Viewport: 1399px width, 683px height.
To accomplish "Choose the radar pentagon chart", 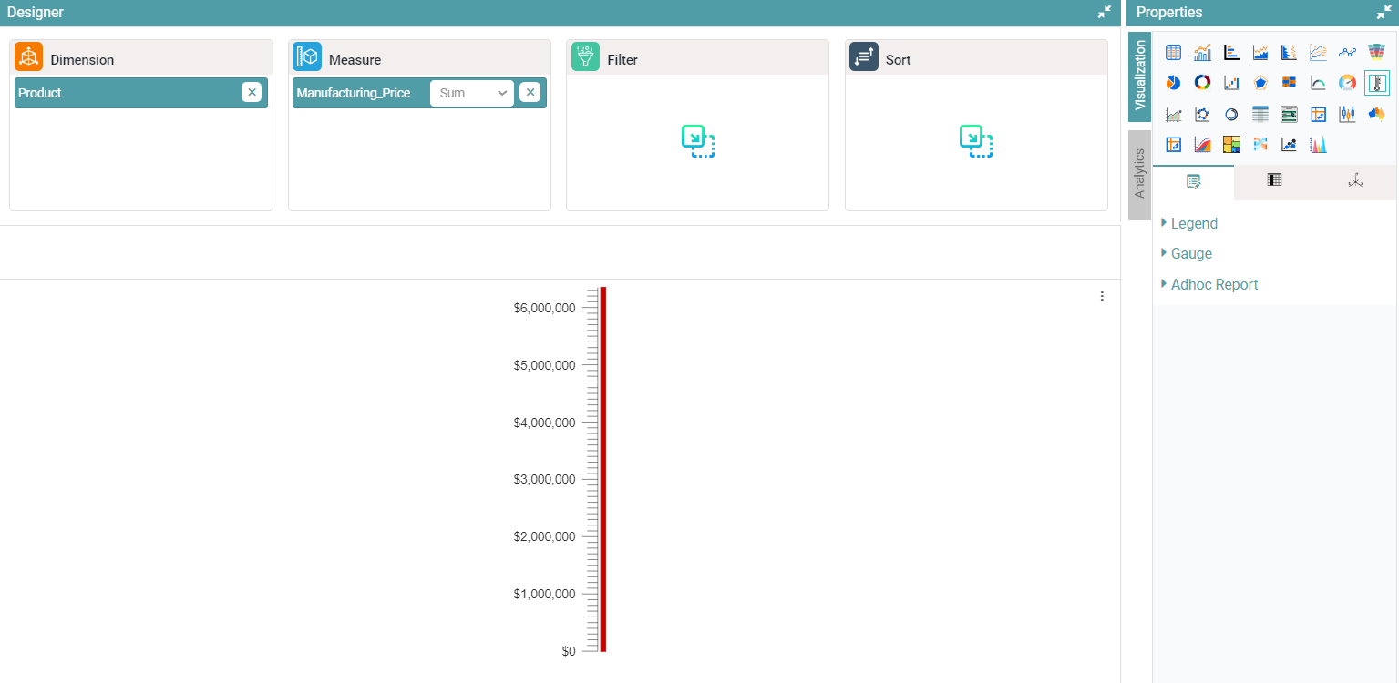I will coord(1260,83).
